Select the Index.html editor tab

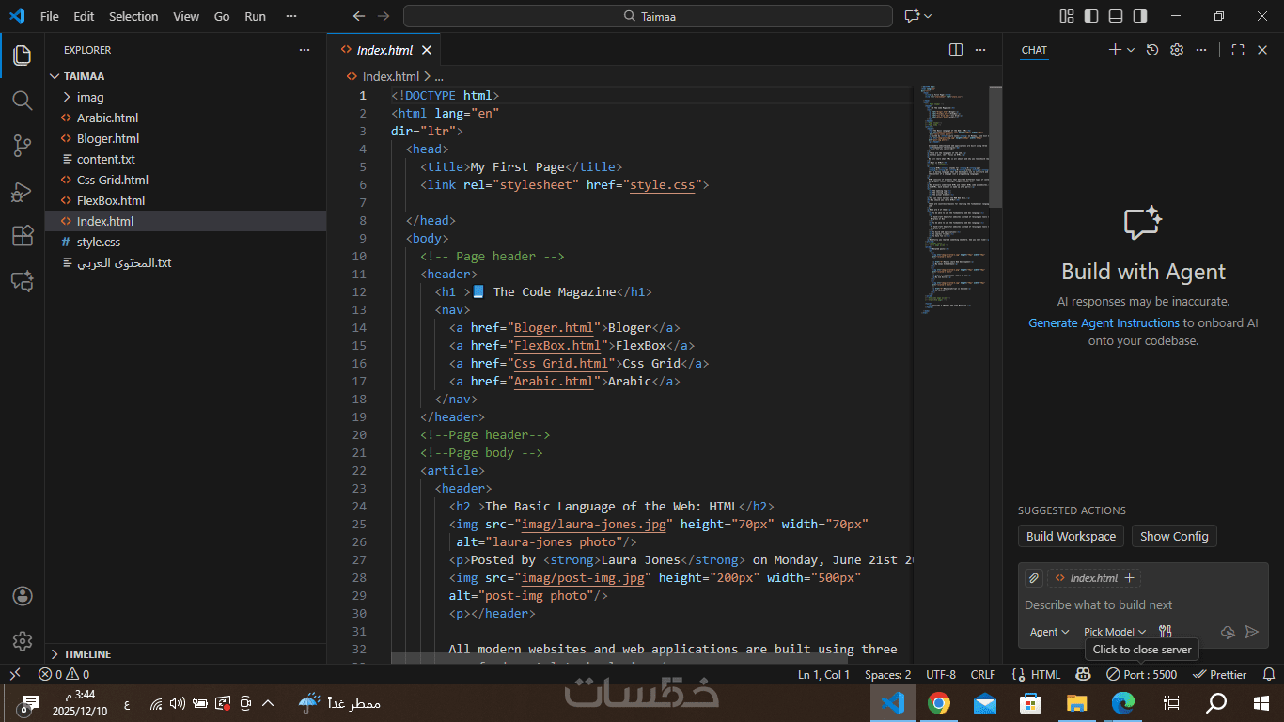(384, 50)
